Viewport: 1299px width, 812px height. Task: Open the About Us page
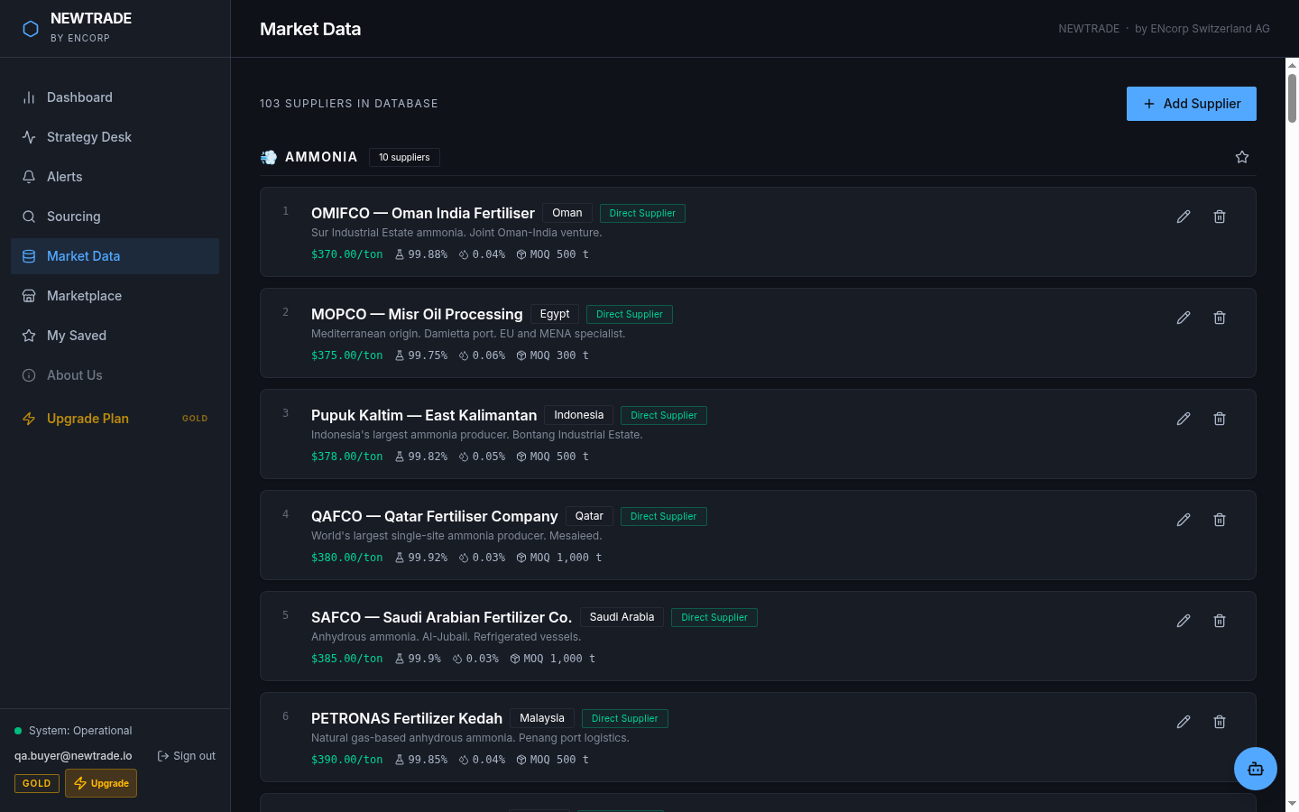point(115,375)
